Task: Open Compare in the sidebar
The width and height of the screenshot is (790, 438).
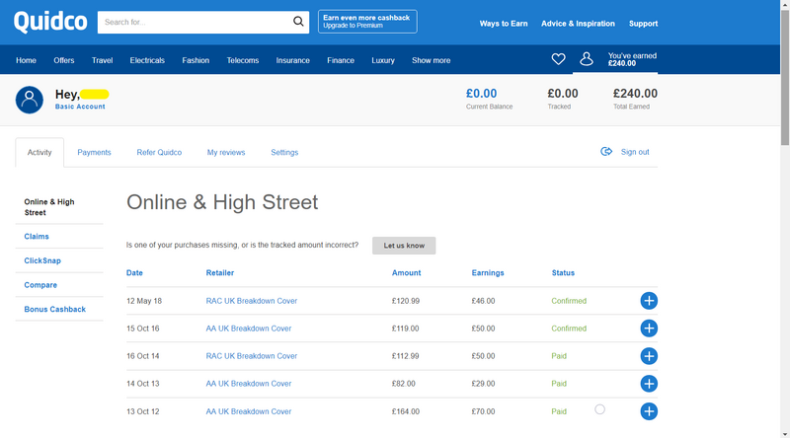Action: pyautogui.click(x=40, y=285)
